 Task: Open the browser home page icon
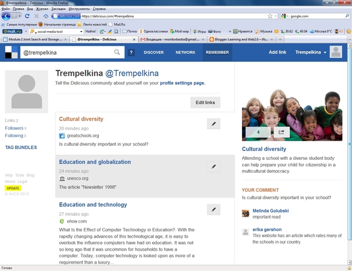(x=46, y=16)
